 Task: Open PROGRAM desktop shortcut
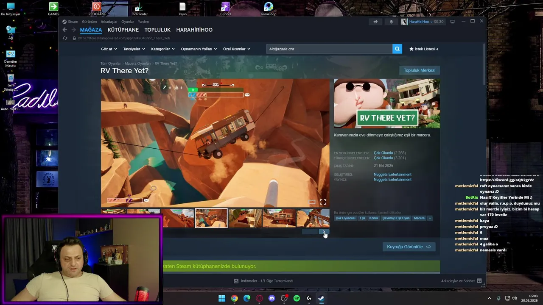(97, 9)
